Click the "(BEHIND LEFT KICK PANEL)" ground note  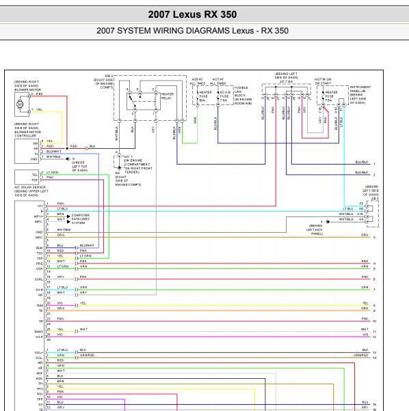click(316, 229)
